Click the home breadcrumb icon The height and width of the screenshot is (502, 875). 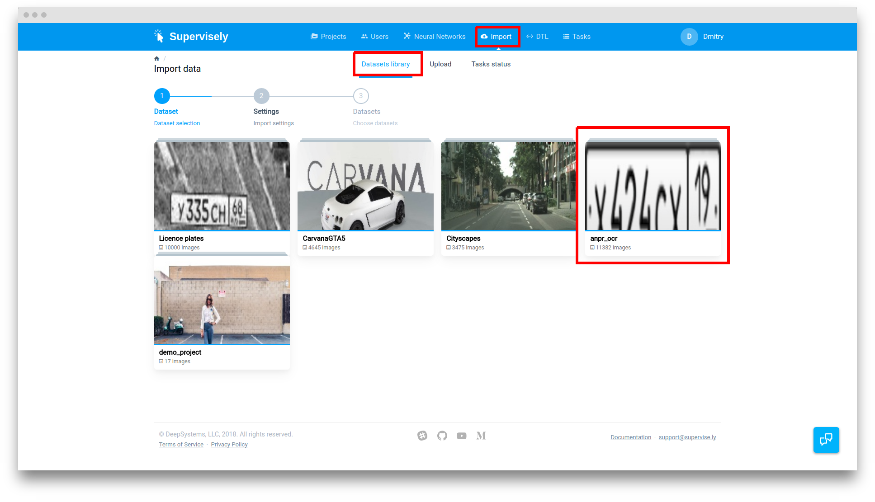coord(156,59)
